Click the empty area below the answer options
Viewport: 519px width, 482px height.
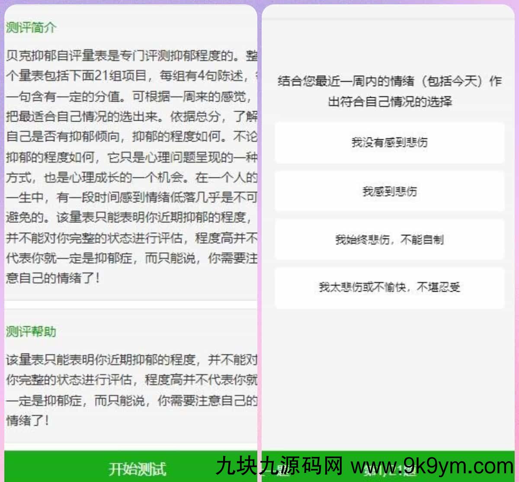[x=389, y=376]
